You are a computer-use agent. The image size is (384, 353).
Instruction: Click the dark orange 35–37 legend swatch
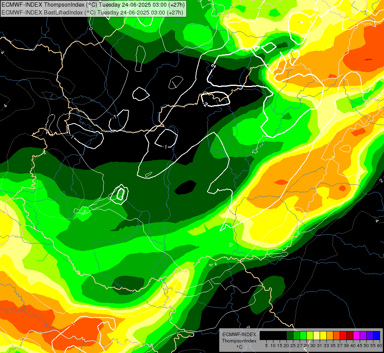click(337, 335)
